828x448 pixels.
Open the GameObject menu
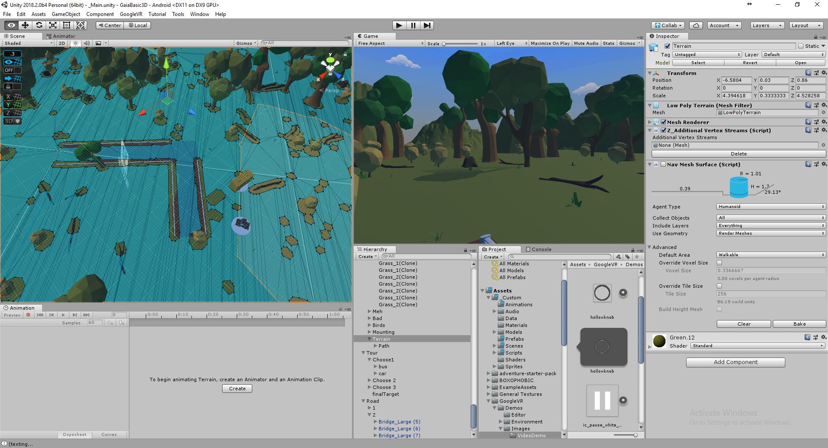(x=66, y=14)
